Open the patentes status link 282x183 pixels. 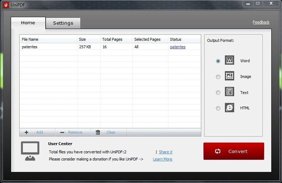[178, 47]
